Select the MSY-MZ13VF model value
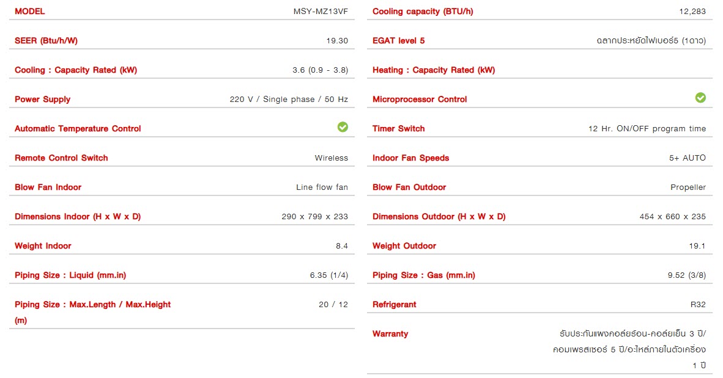Screen dimensions: 723x378 (321, 11)
